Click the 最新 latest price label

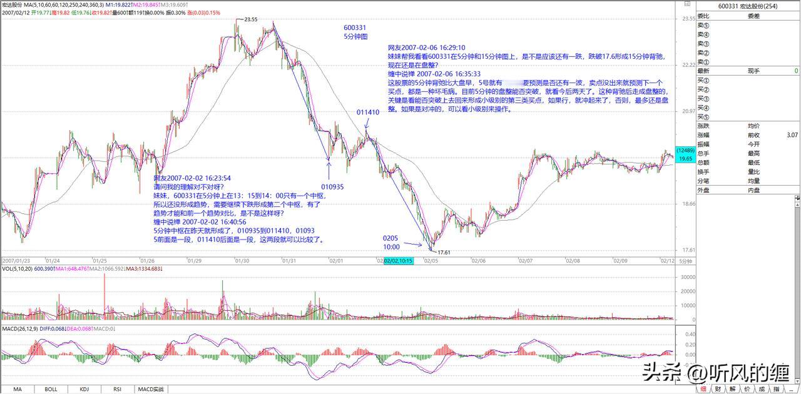[x=703, y=71]
